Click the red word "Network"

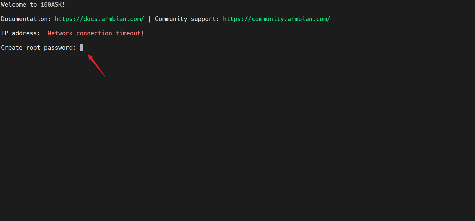[x=60, y=33]
